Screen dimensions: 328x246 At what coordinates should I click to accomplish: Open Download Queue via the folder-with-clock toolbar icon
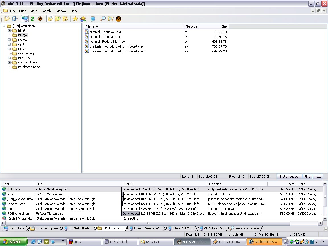click(50, 19)
